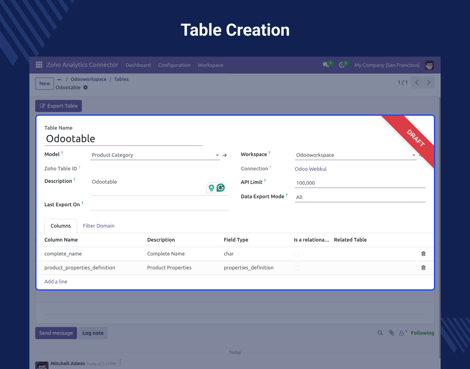This screenshot has height=369, width=470.
Task: Open the Tables breadcrumb link
Action: [x=121, y=79]
